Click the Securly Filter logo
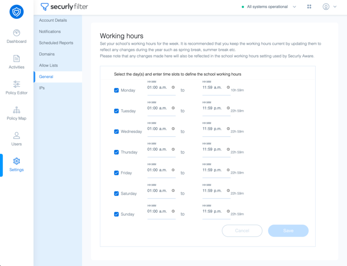 pyautogui.click(x=64, y=7)
